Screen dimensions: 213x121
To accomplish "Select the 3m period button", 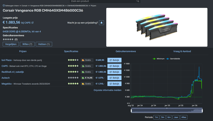I will coord(163,117).
